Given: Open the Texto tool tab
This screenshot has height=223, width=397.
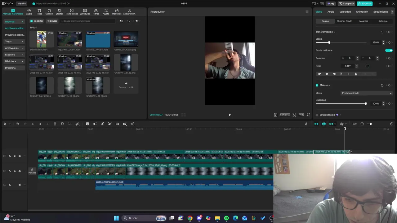Looking at the screenshot, I should 39,12.
